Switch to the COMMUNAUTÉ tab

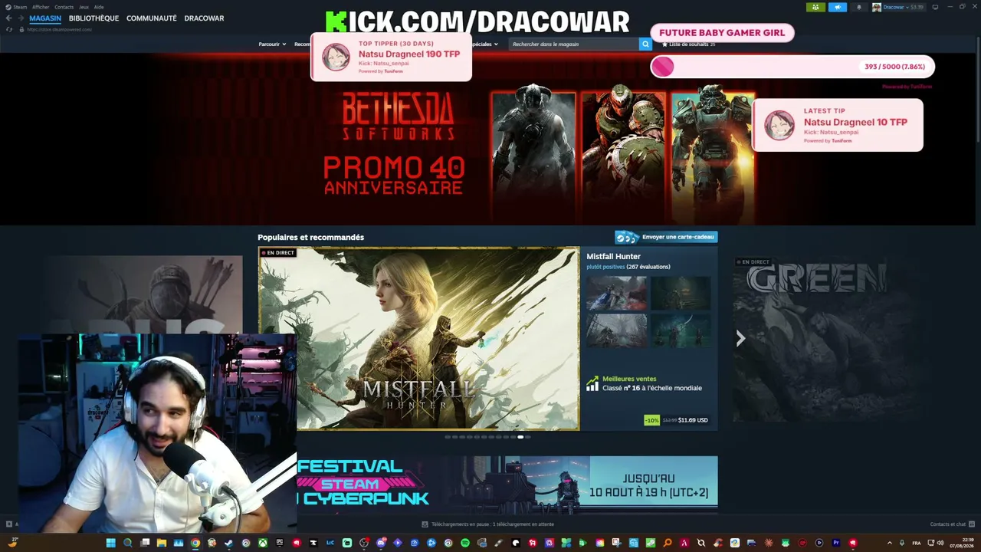(152, 18)
